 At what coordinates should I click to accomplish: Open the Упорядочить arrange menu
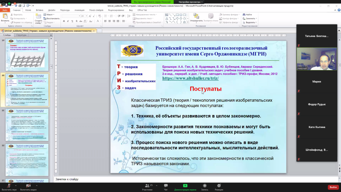point(196,18)
